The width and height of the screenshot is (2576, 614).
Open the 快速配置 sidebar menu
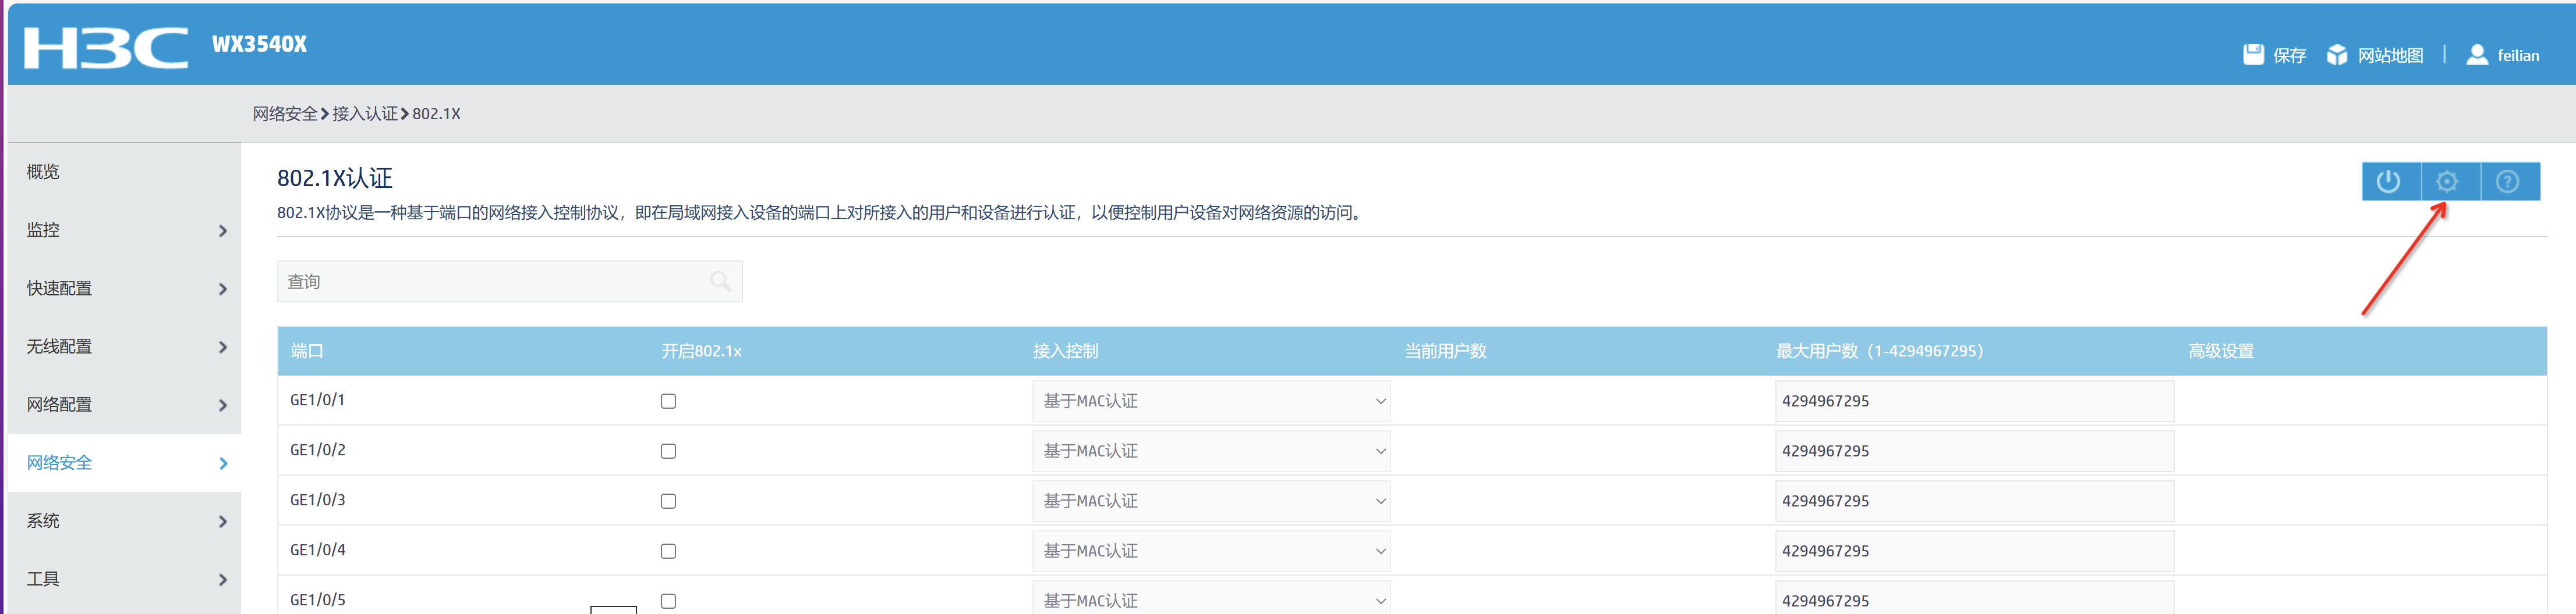[x=124, y=288]
